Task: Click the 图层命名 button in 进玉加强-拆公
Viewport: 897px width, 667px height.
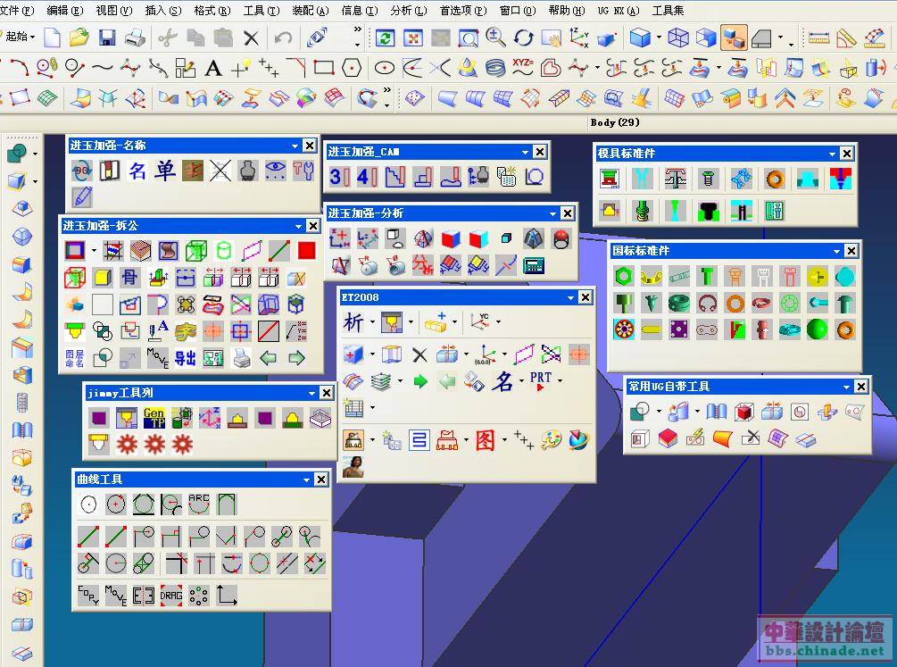Action: pyautogui.click(x=74, y=358)
